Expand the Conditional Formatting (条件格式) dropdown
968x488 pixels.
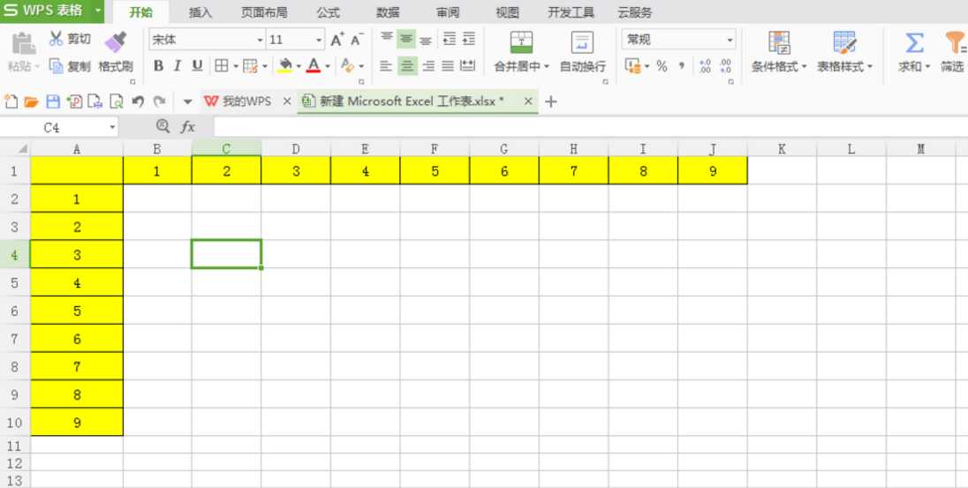(803, 67)
